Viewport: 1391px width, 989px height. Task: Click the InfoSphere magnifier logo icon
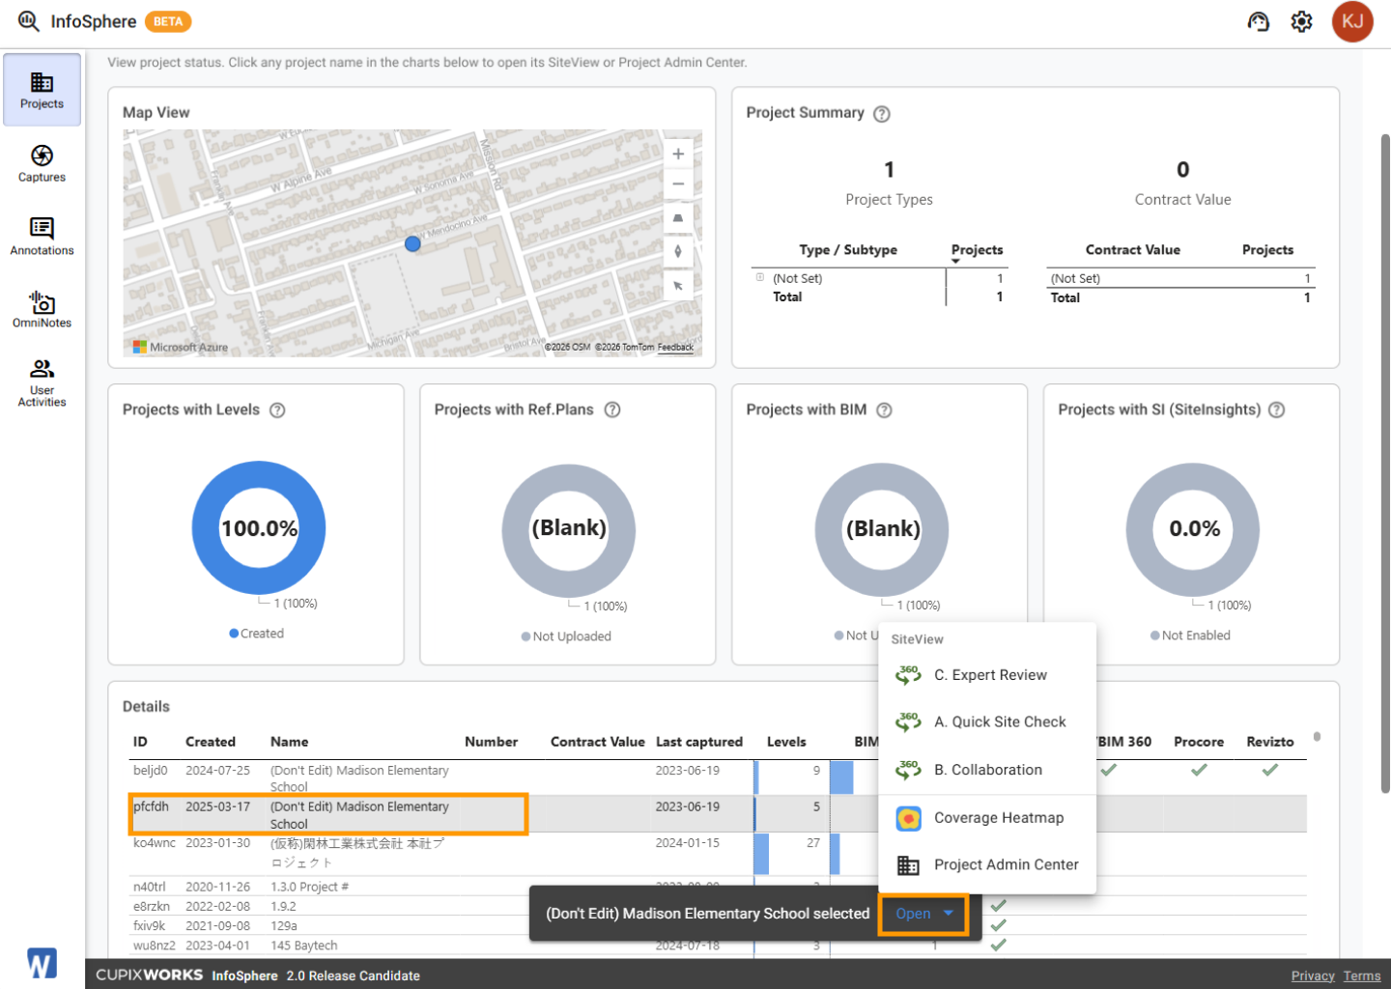click(29, 21)
